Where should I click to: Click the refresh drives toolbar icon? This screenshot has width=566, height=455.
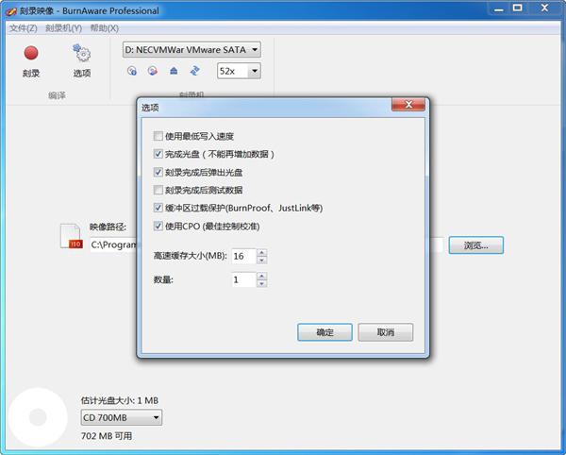(194, 71)
